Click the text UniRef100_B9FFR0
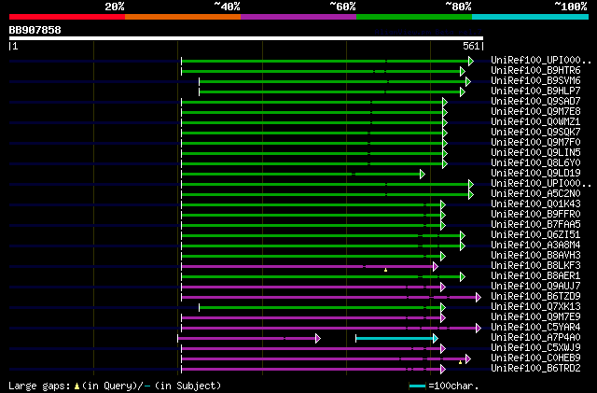Image resolution: width=597 pixels, height=393 pixels. [x=535, y=215]
